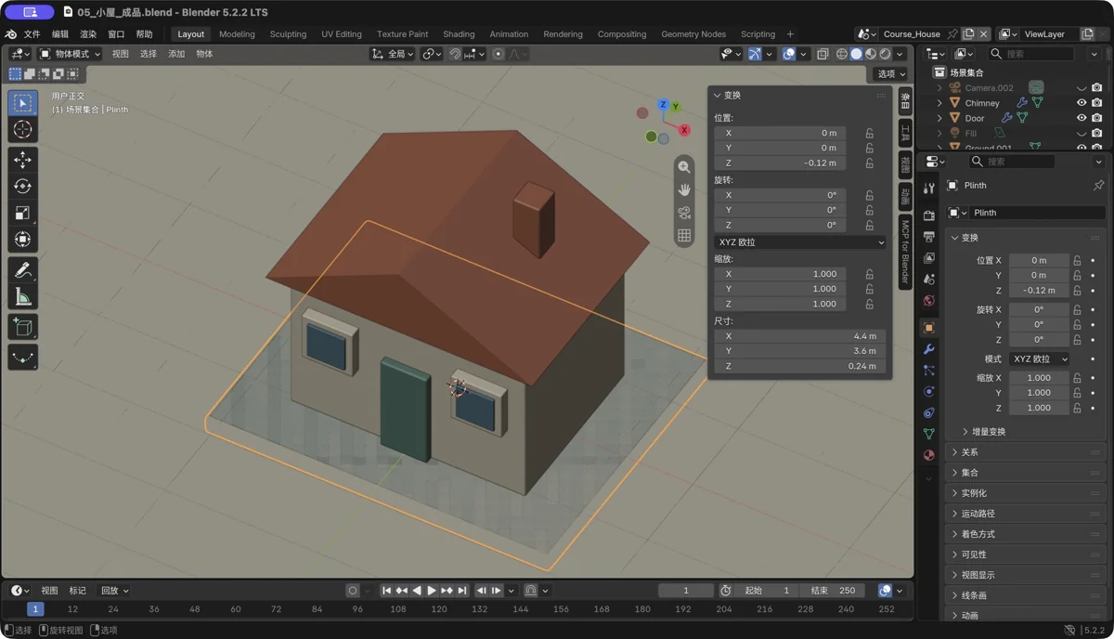The height and width of the screenshot is (639, 1114).
Task: Toggle X-ray mode in viewport header
Action: tap(823, 54)
